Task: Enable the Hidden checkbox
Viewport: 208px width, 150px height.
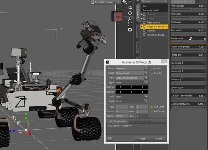Action: coord(151,68)
